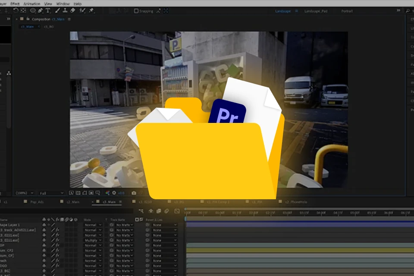This screenshot has width=414, height=276.
Task: Open the Help menu
Action: [x=78, y=4]
